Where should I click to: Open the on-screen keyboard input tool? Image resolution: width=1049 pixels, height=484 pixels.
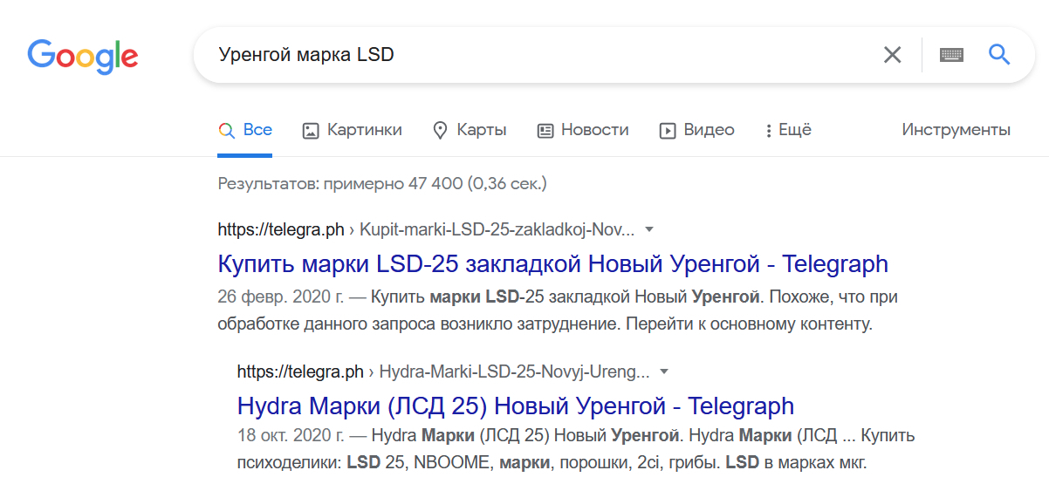(x=951, y=55)
